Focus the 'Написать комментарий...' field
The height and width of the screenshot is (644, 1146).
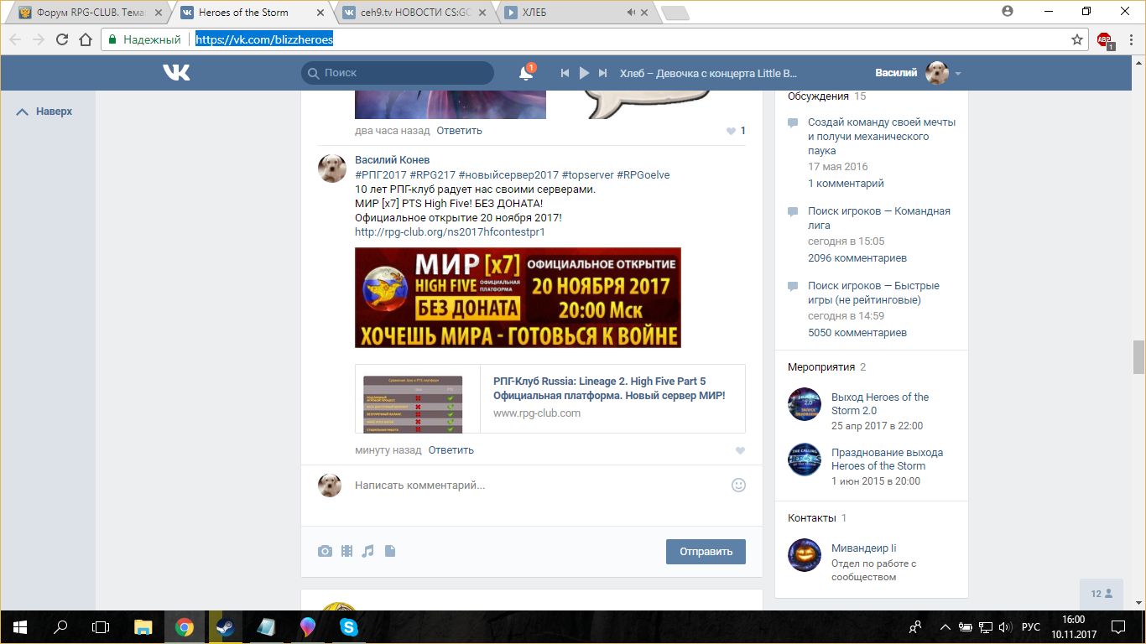tap(537, 486)
